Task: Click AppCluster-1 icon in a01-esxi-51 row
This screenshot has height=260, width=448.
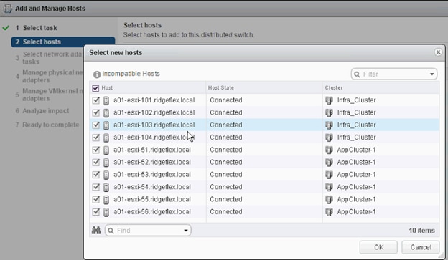Action: pyautogui.click(x=329, y=150)
